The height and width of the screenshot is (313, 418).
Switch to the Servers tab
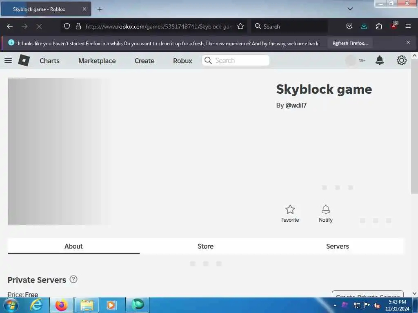click(x=338, y=246)
